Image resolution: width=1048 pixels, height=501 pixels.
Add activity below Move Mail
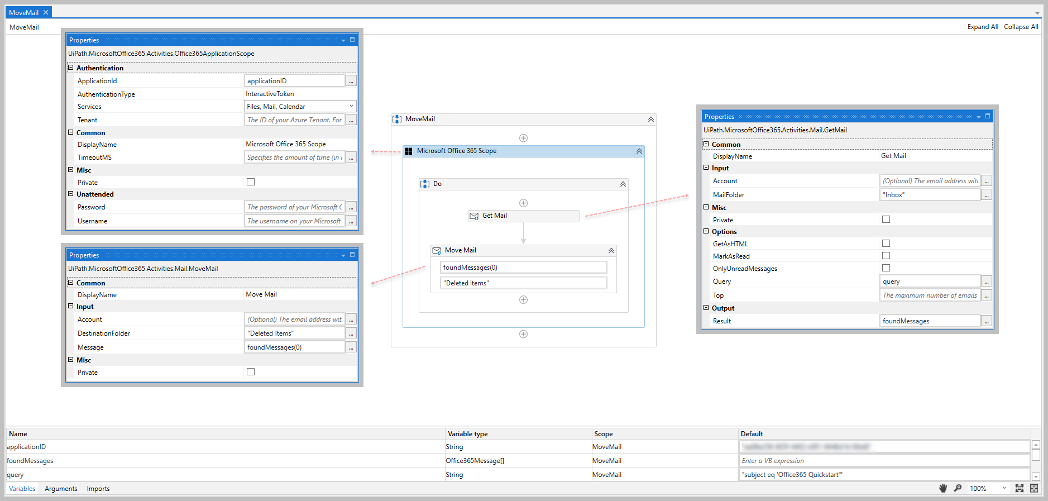point(523,299)
